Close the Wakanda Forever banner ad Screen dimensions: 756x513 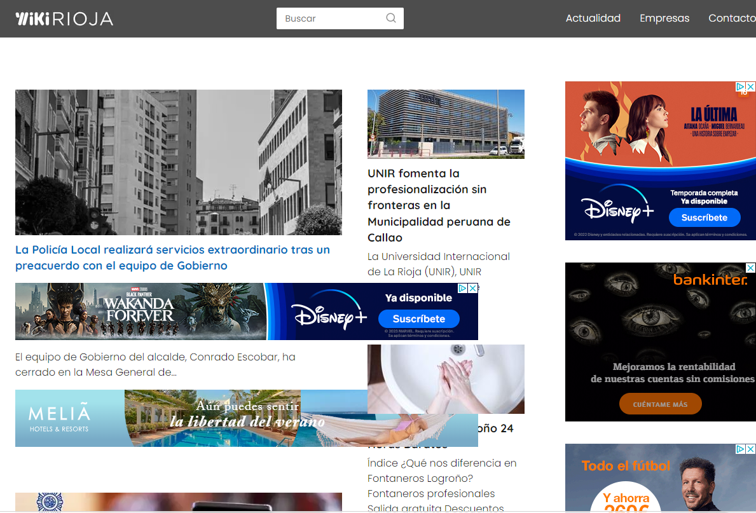click(x=473, y=288)
